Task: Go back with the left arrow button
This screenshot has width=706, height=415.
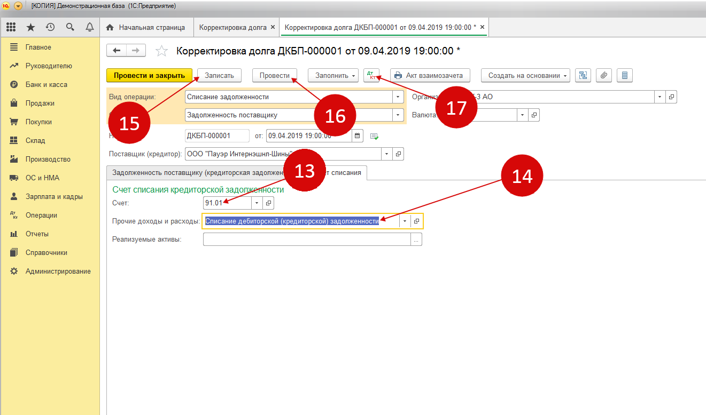Action: (x=117, y=51)
